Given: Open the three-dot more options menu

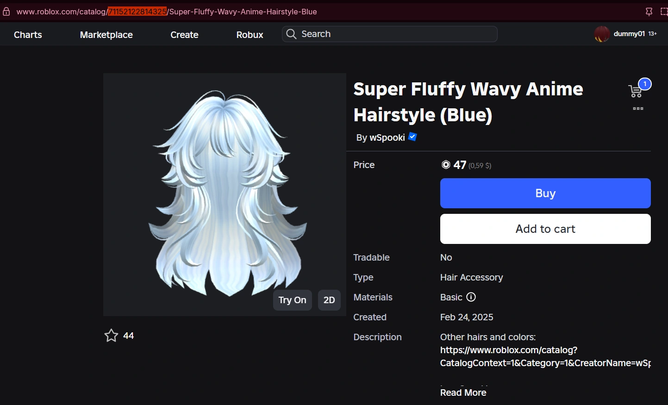Looking at the screenshot, I should tap(638, 109).
